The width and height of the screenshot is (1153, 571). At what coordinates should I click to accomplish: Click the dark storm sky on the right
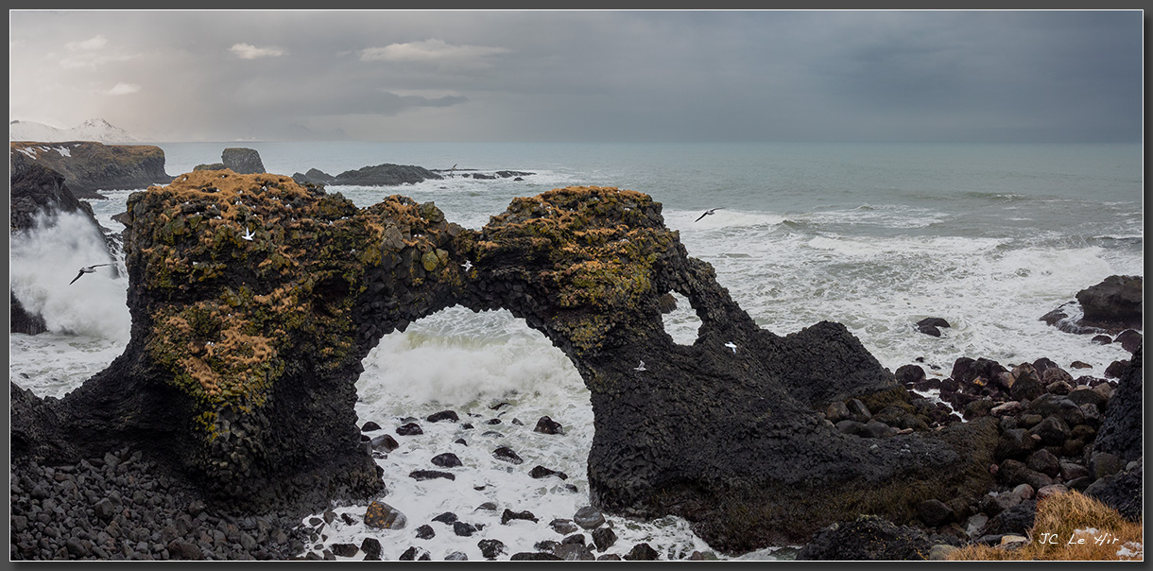945,76
